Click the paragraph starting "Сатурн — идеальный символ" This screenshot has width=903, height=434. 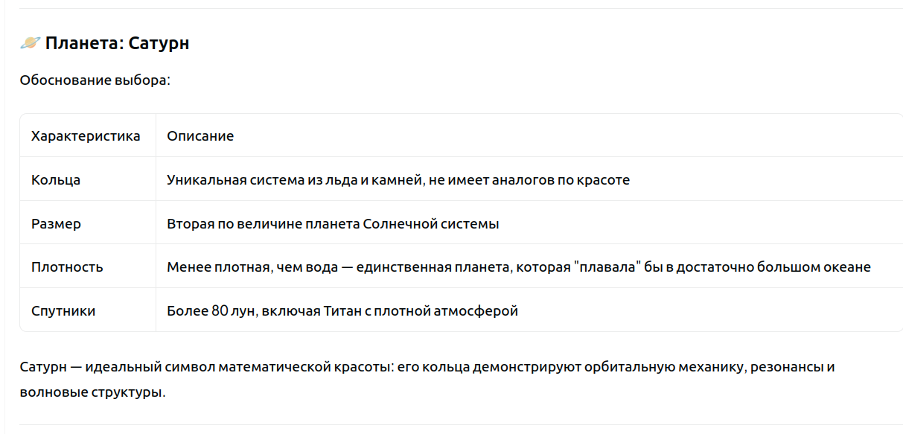point(427,379)
